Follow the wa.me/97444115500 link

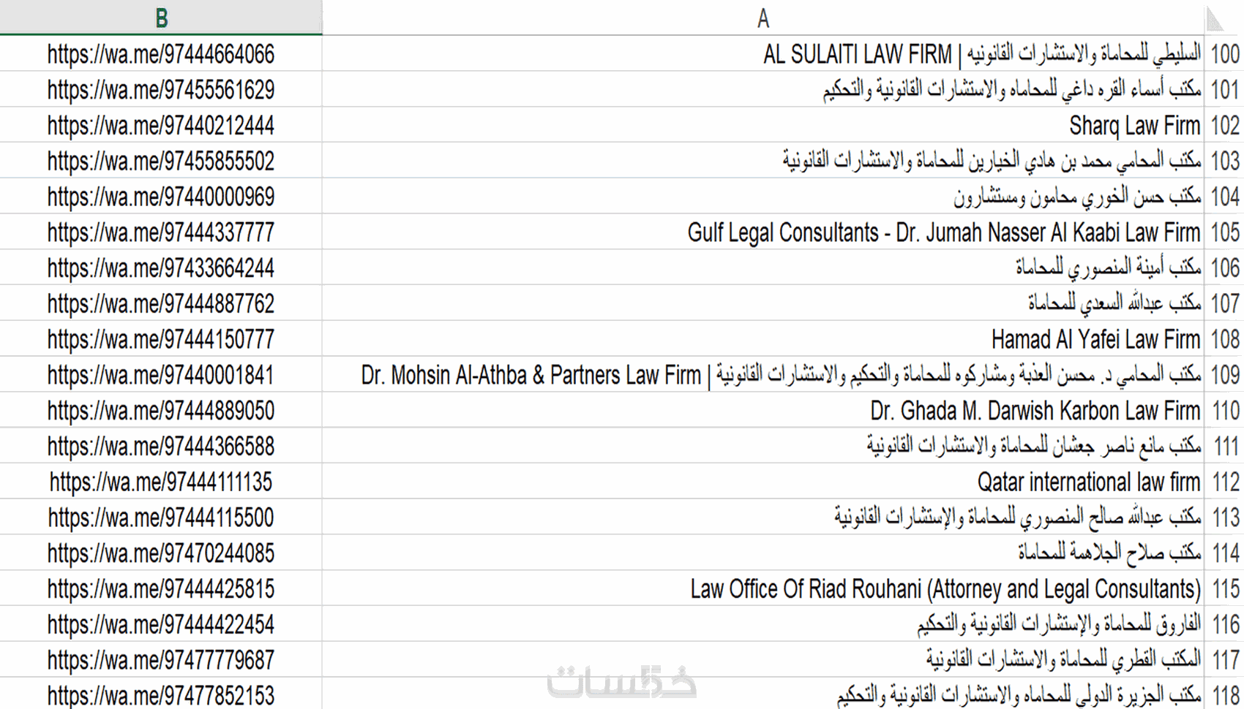pos(161,517)
